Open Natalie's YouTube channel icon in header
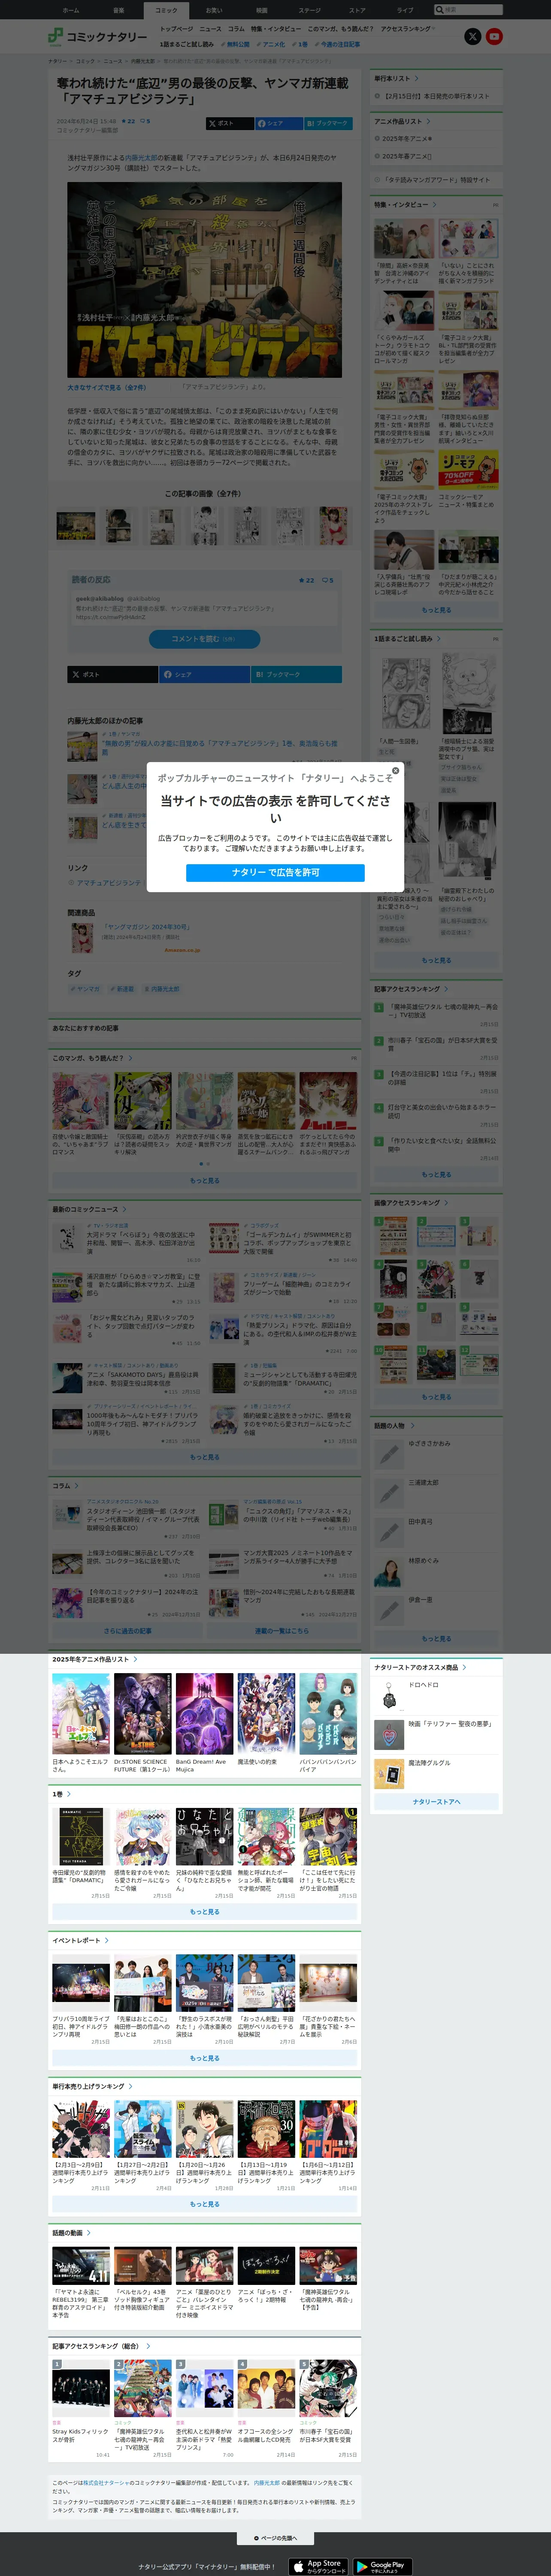551x2576 pixels. [x=494, y=37]
